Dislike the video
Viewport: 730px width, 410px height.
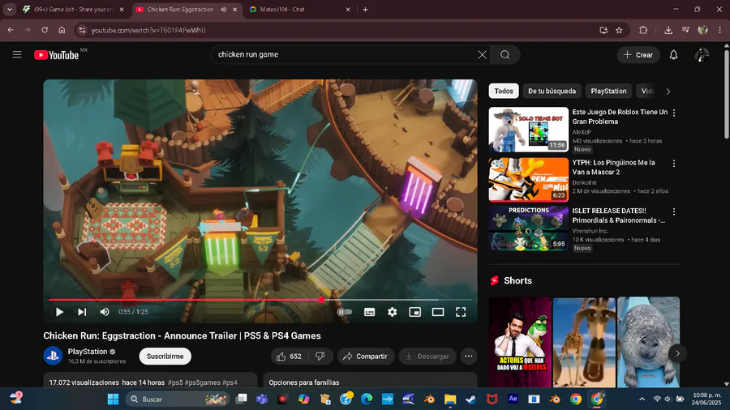[x=320, y=356]
